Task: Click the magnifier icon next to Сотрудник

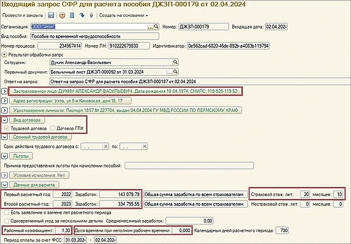Action: (175, 62)
